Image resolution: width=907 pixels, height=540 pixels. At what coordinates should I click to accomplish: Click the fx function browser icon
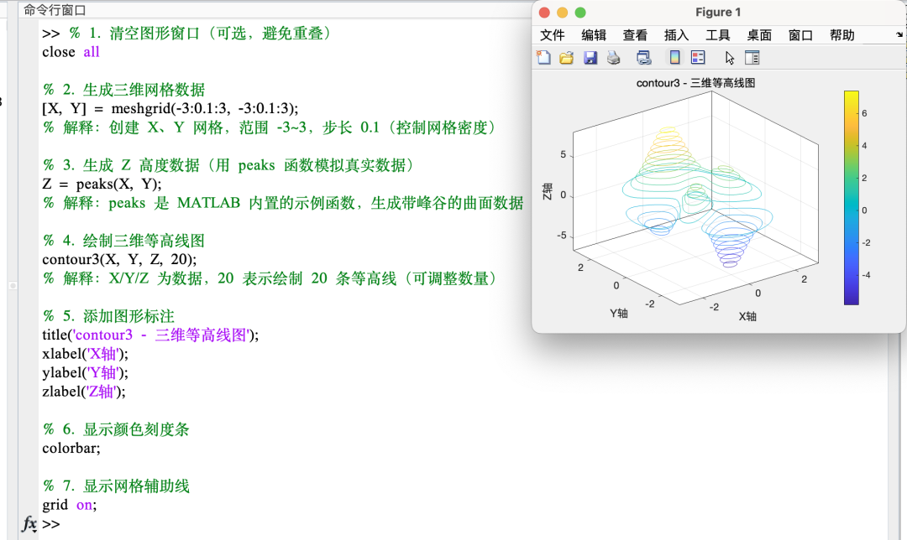29,524
